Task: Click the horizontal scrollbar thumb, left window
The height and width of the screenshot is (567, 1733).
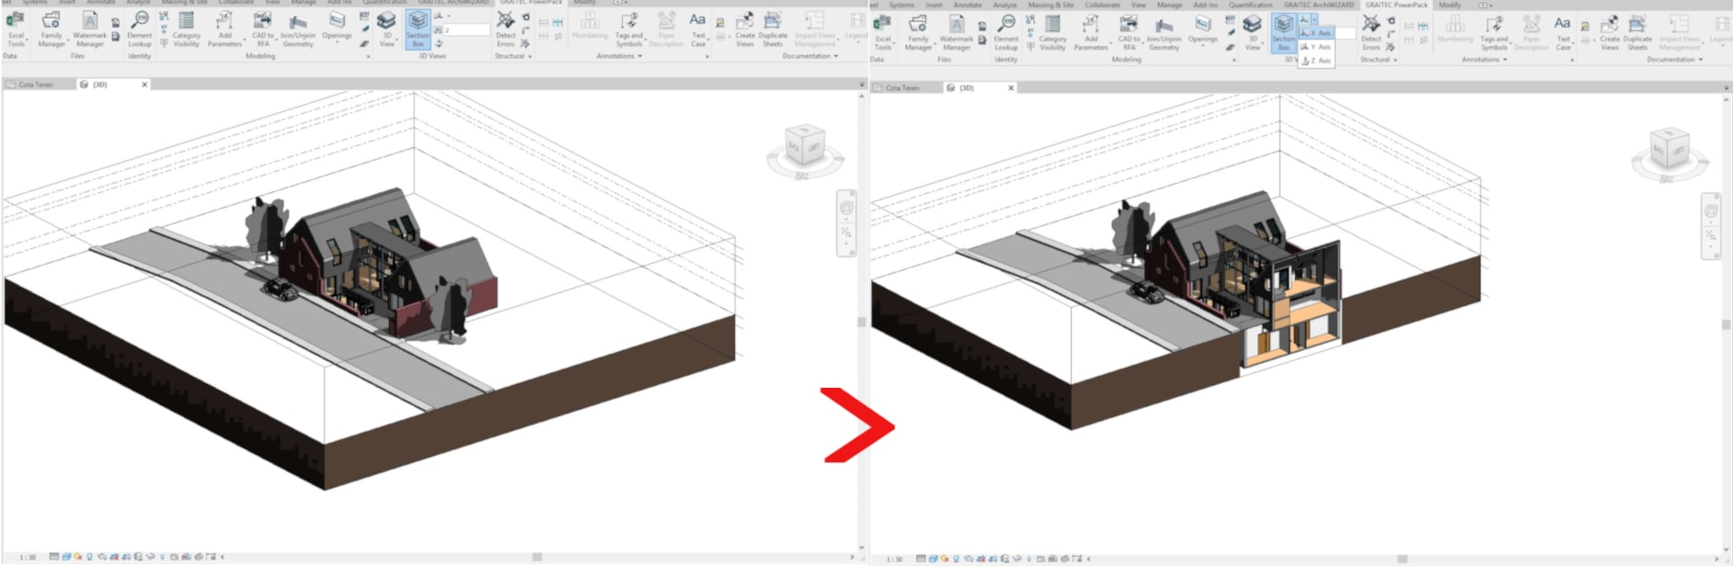Action: tap(537, 557)
